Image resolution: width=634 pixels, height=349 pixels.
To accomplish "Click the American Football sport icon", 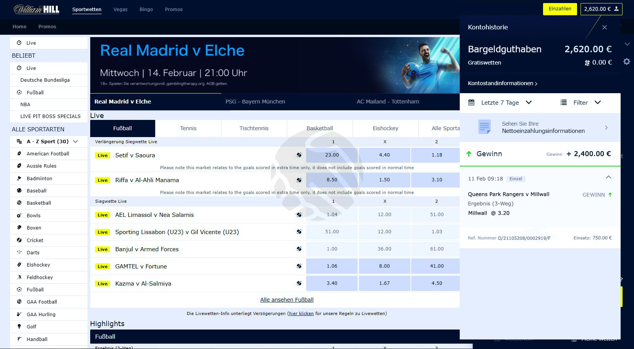I will 19,153.
